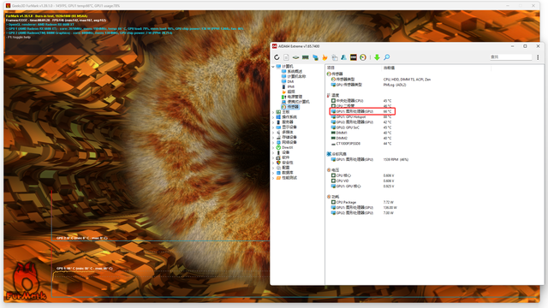Select the CPU Package 7.72 W row

coord(363,202)
